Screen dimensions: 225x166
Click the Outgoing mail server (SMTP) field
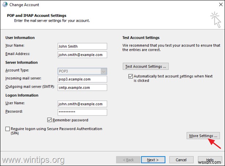(x=82, y=88)
